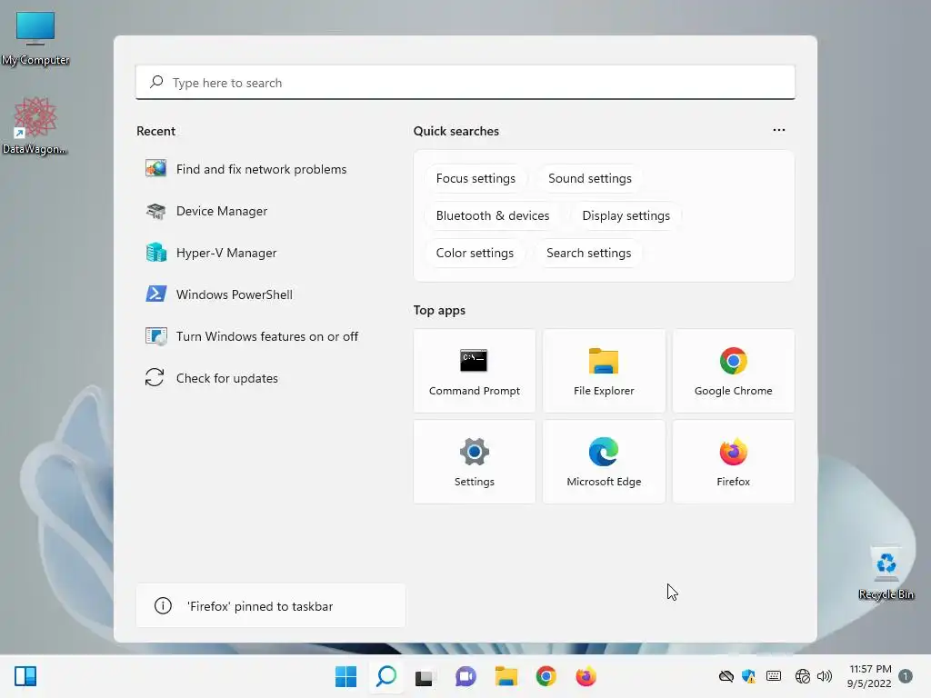The width and height of the screenshot is (931, 698).
Task: Open the notification count badge
Action: (x=906, y=676)
